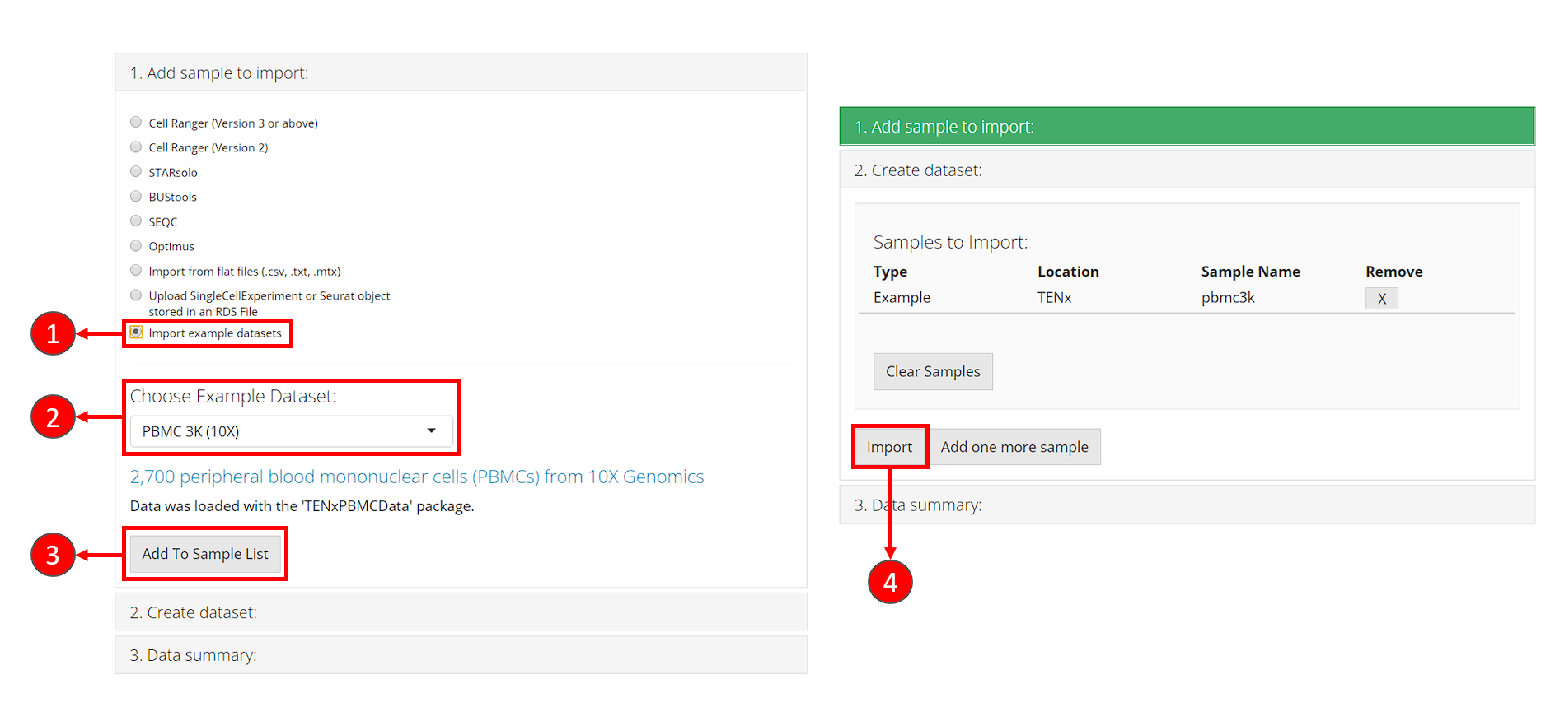Select Upload SingleCellExperiment or Seurat object
The image size is (1555, 707).
(136, 295)
